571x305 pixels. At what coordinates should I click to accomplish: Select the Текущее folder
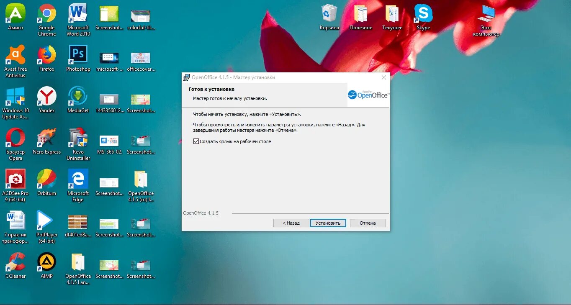tap(392, 17)
